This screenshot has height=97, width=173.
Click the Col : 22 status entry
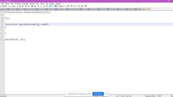(123, 96)
